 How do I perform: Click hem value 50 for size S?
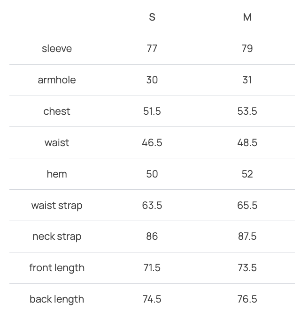point(152,174)
